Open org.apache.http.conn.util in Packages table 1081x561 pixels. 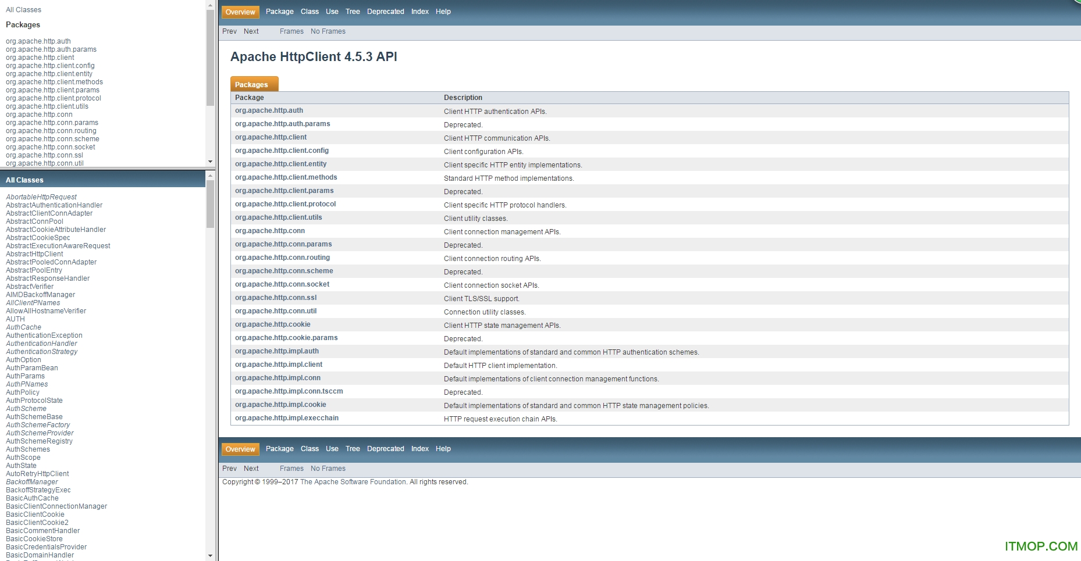[276, 311]
